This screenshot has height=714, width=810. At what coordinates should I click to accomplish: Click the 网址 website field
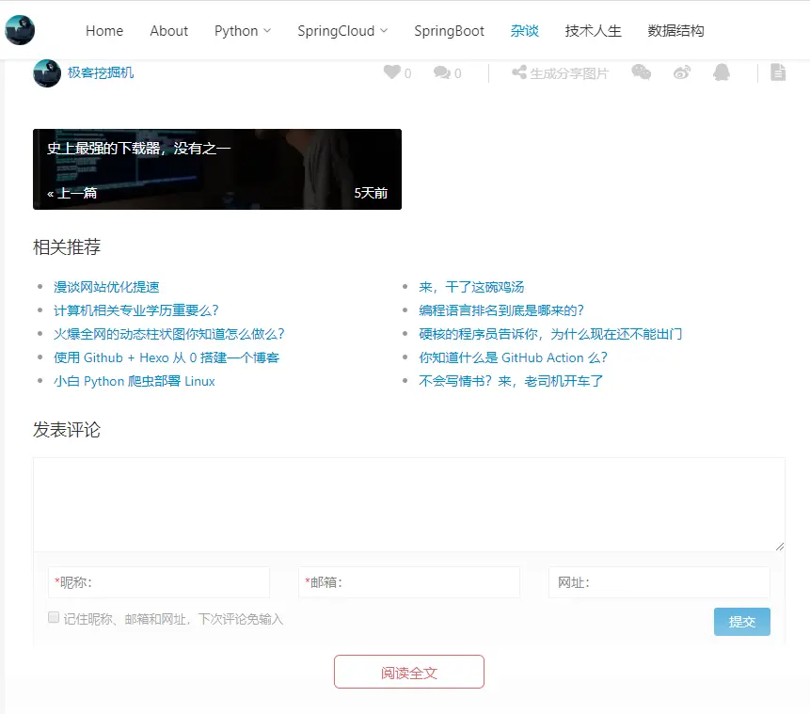tap(659, 582)
